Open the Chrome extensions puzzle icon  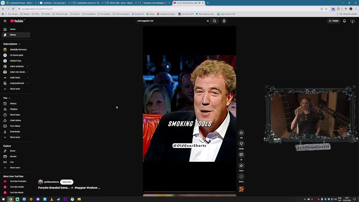pos(338,9)
